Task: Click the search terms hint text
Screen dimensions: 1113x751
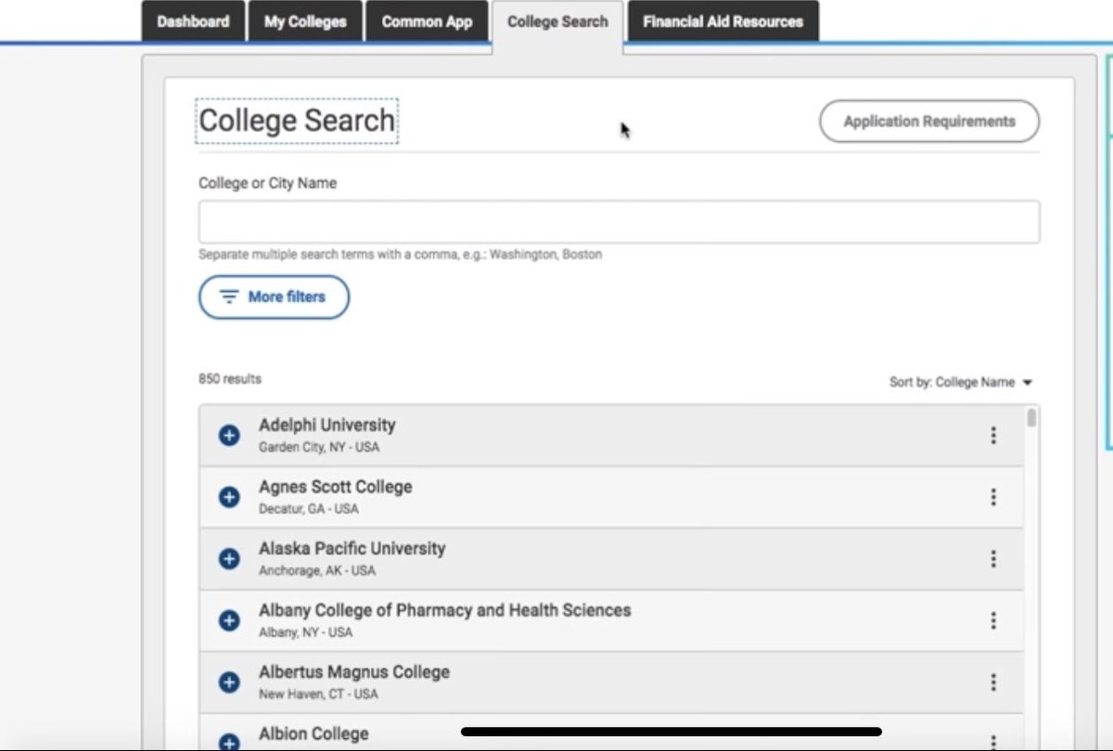Action: click(x=401, y=255)
